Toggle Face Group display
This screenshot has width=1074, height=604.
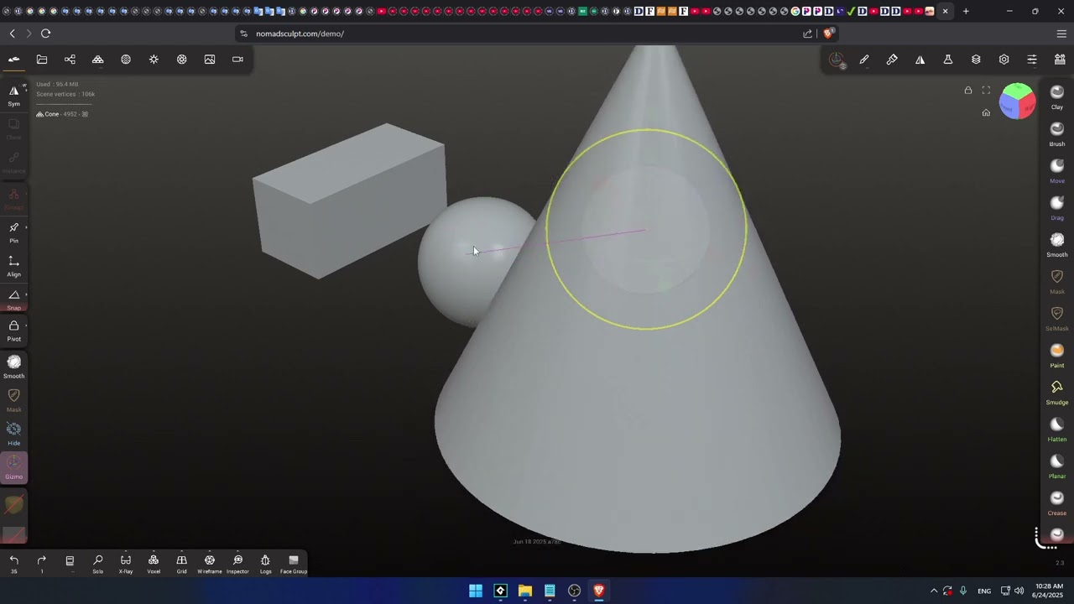pyautogui.click(x=294, y=564)
